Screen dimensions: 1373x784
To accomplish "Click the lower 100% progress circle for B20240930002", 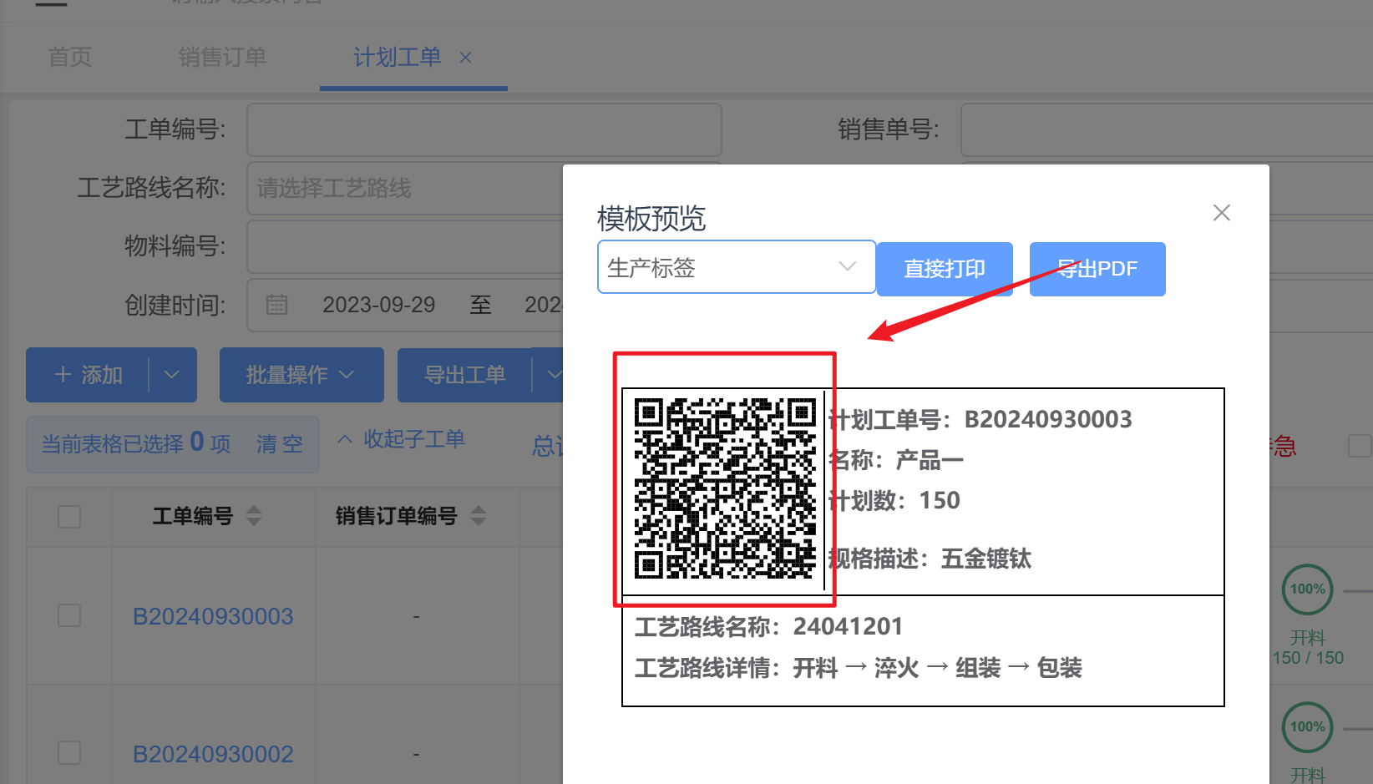I will coord(1307,726).
